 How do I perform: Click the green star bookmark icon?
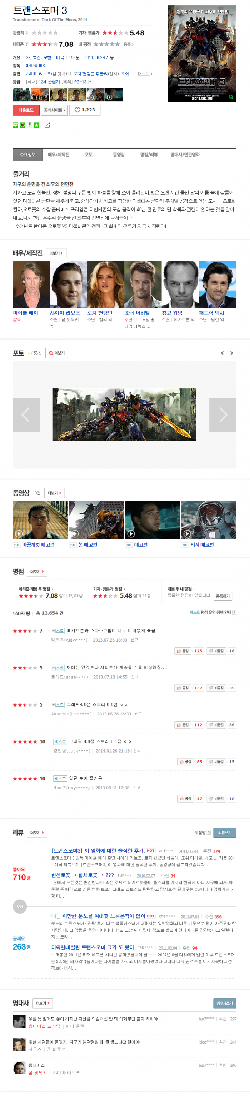point(37,125)
